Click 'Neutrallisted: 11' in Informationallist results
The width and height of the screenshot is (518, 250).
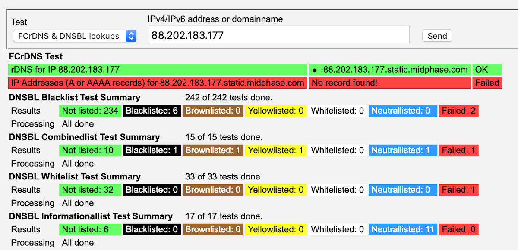403,229
